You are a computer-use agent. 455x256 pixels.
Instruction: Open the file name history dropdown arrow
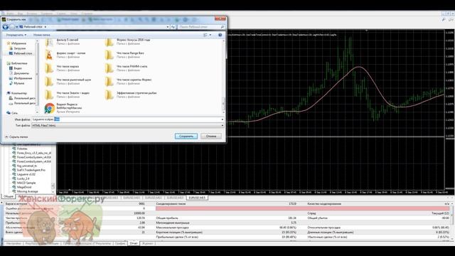click(223, 119)
